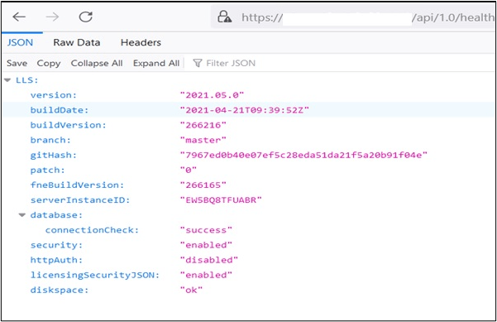Image resolution: width=497 pixels, height=322 pixels.
Task: Click the gitHash value starting 7967ed0b
Action: coord(303,155)
